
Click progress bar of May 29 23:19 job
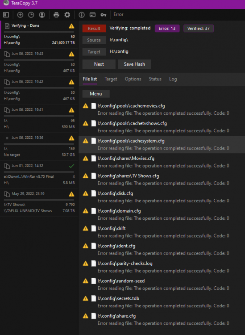pyautogui.click(x=39, y=200)
